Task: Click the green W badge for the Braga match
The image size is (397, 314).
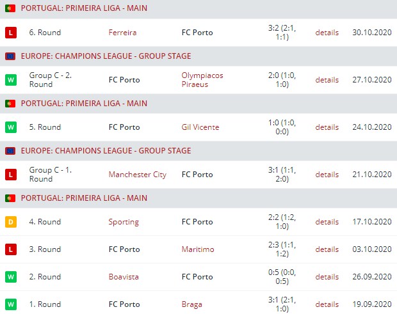Action: tap(10, 304)
